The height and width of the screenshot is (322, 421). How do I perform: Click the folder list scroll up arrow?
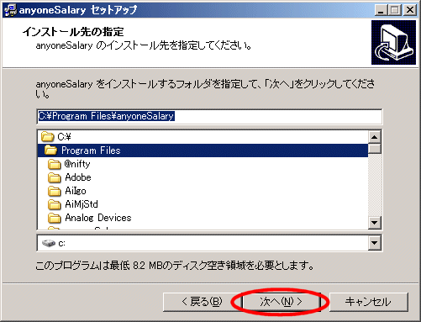click(x=375, y=137)
